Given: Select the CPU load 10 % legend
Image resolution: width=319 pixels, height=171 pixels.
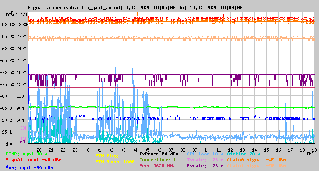Looking at the screenshot, I should (205, 154).
